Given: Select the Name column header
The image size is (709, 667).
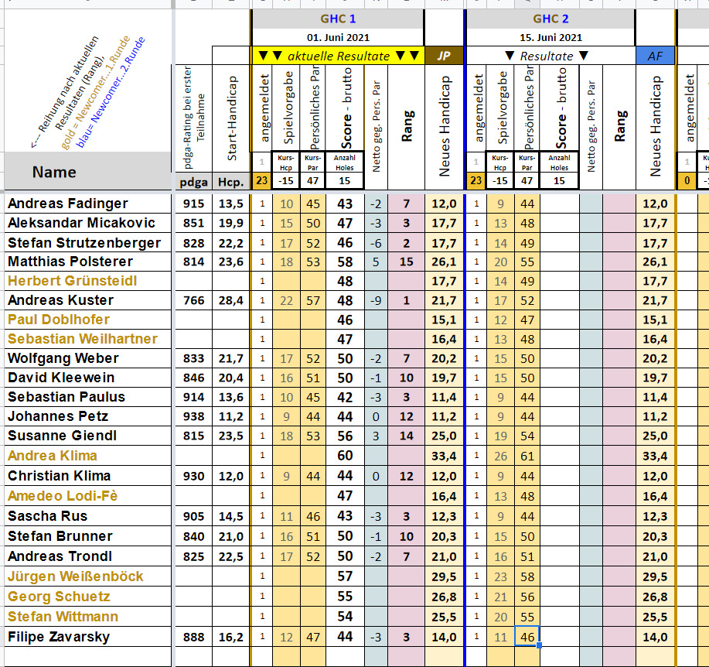Looking at the screenshot, I should [x=54, y=172].
